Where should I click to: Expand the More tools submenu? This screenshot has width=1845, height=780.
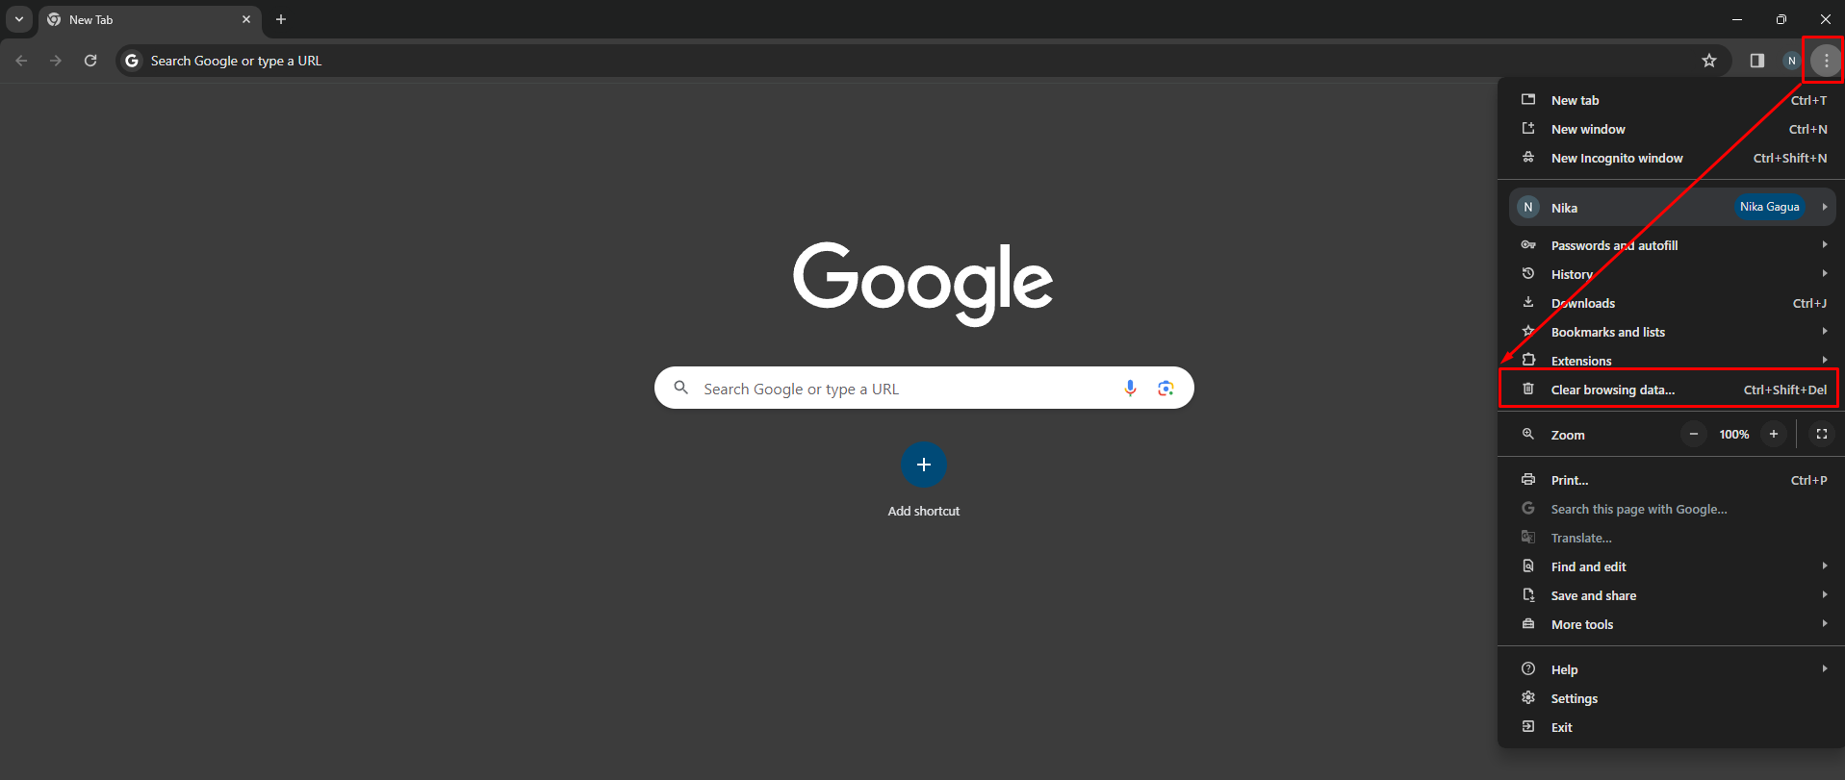pyautogui.click(x=1673, y=624)
